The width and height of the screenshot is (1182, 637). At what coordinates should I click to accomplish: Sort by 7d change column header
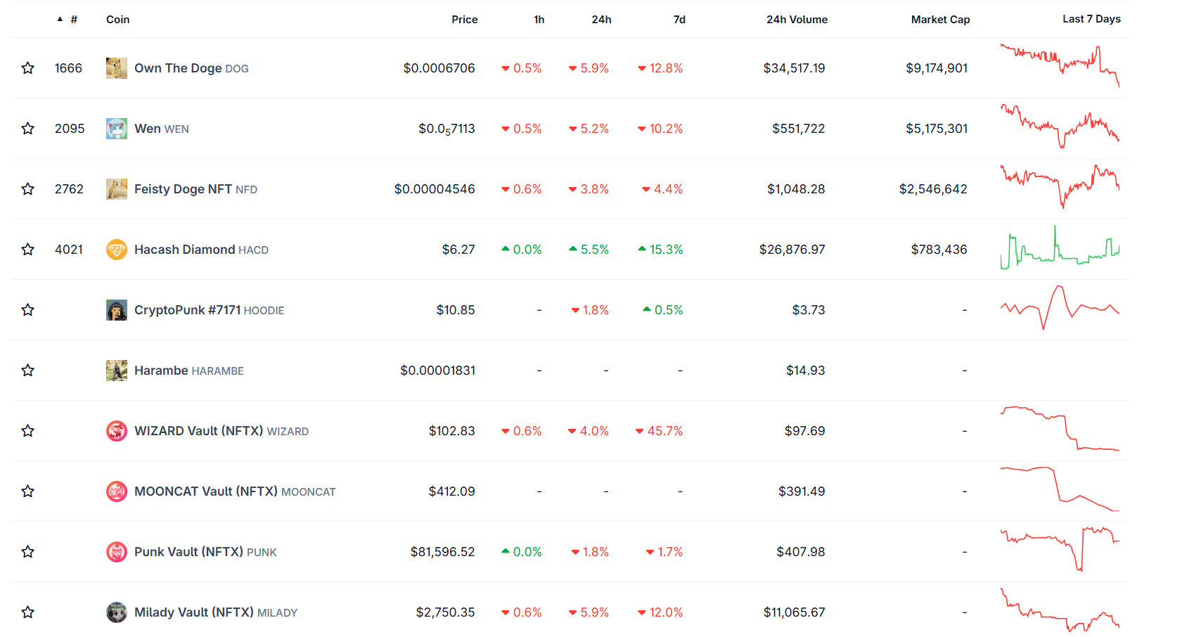(x=679, y=20)
